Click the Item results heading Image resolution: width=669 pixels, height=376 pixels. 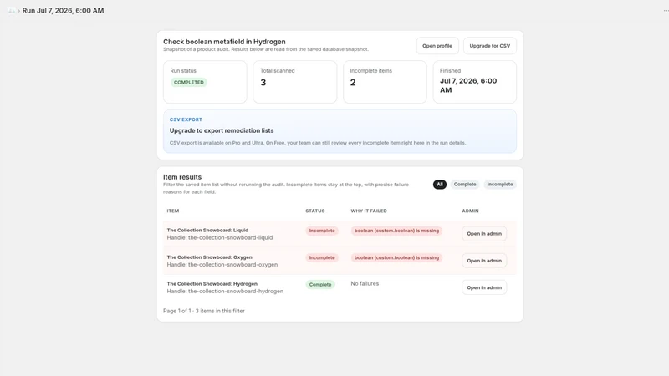182,177
